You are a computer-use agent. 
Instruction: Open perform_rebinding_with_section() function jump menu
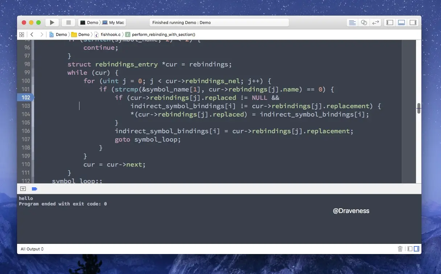click(x=160, y=34)
